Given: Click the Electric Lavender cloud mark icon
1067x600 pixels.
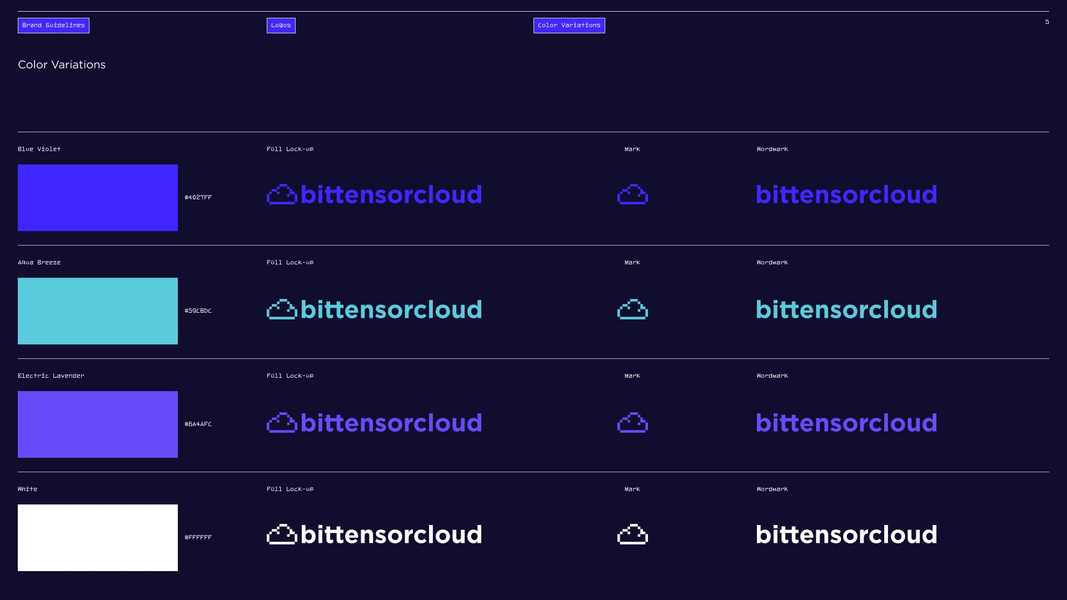Looking at the screenshot, I should pos(632,423).
